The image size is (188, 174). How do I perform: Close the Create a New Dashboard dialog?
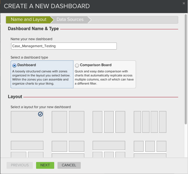click(184, 4)
